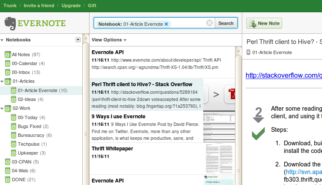Select the Bureaucracy (6) notebook

41,135
